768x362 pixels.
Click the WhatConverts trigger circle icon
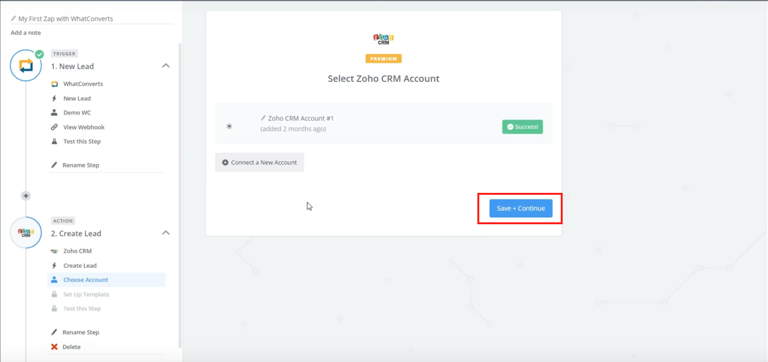pos(26,65)
